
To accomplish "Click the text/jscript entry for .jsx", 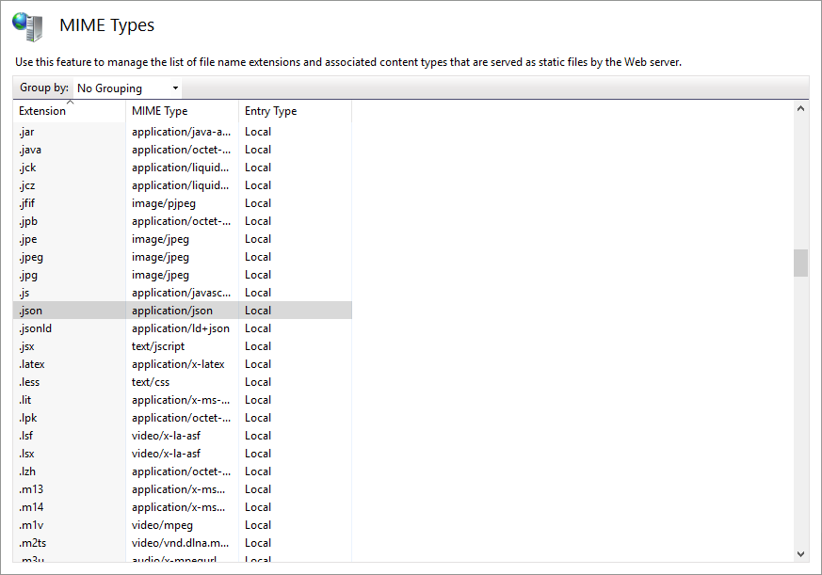I will pyautogui.click(x=158, y=346).
